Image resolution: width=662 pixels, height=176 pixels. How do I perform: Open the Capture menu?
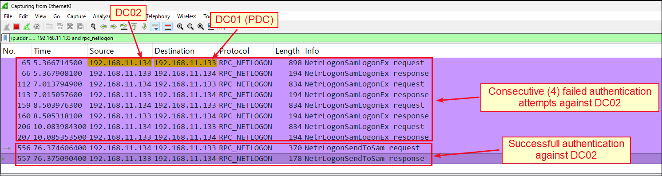(x=76, y=16)
